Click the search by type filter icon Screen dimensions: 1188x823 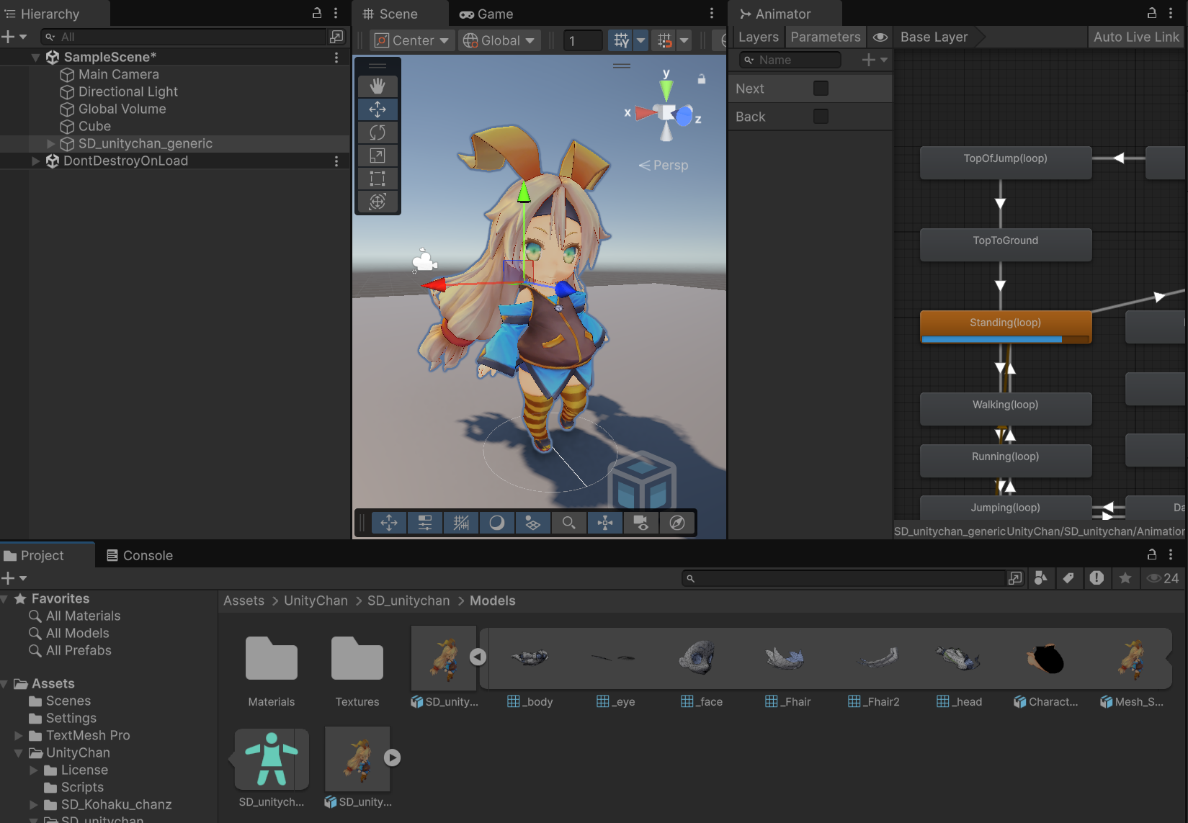coord(1041,578)
